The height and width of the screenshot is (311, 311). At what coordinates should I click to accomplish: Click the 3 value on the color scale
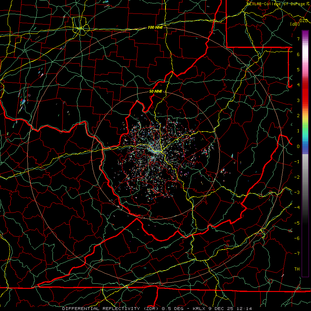tap(298, 100)
